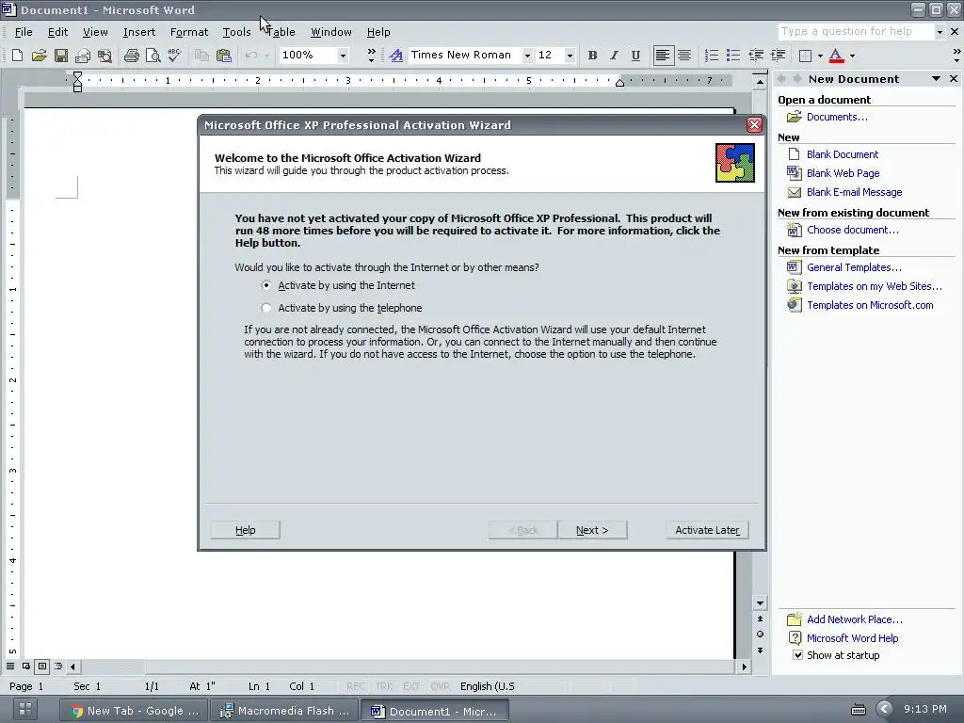Expand the Font Color dropdown arrow
The image size is (964, 723).
click(x=852, y=56)
